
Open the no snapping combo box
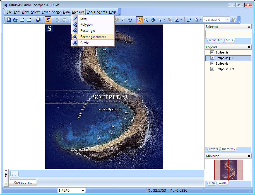coord(216,20)
